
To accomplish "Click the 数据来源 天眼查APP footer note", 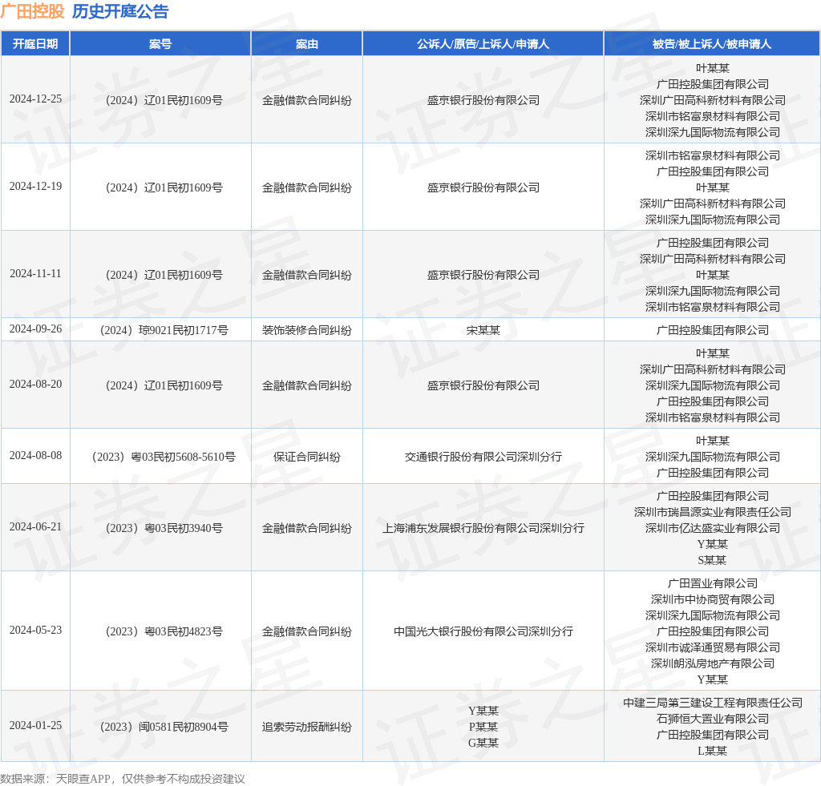I will point(123,779).
